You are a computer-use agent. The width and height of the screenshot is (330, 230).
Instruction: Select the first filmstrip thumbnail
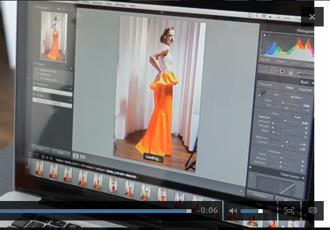click(x=39, y=168)
